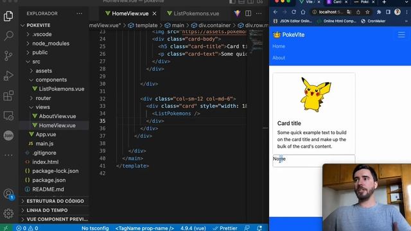Open the About link in PokeVite navbar
Screen dimensions: 411x231
click(x=279, y=58)
